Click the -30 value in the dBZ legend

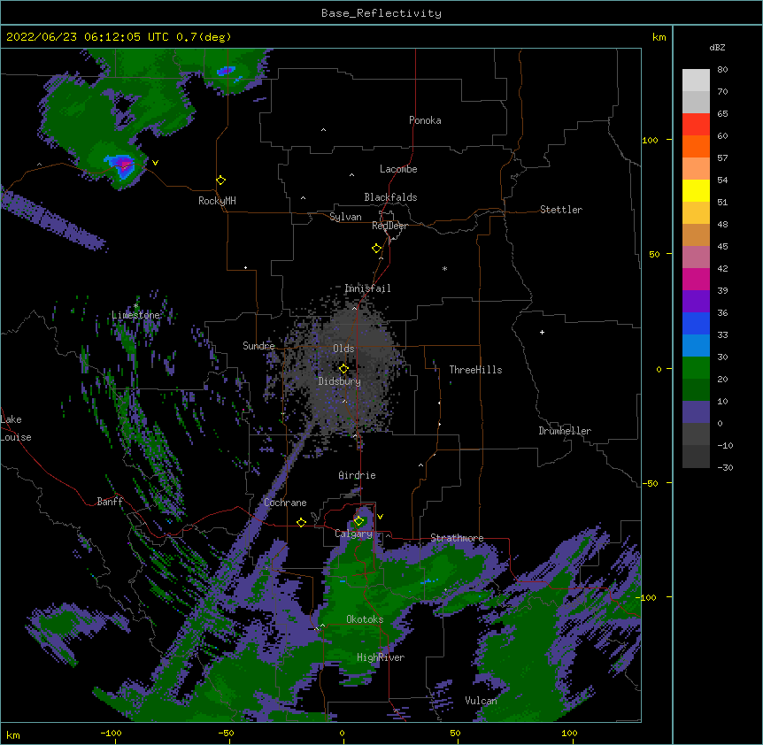[725, 467]
